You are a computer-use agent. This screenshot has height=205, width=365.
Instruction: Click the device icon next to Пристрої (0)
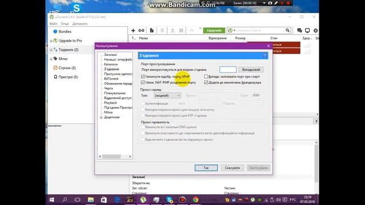pyautogui.click(x=55, y=77)
